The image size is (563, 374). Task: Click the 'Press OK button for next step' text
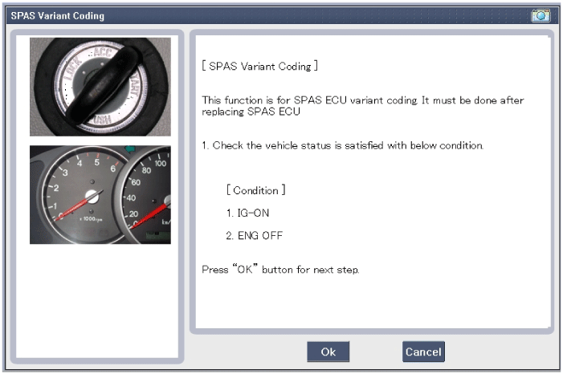click(x=280, y=270)
